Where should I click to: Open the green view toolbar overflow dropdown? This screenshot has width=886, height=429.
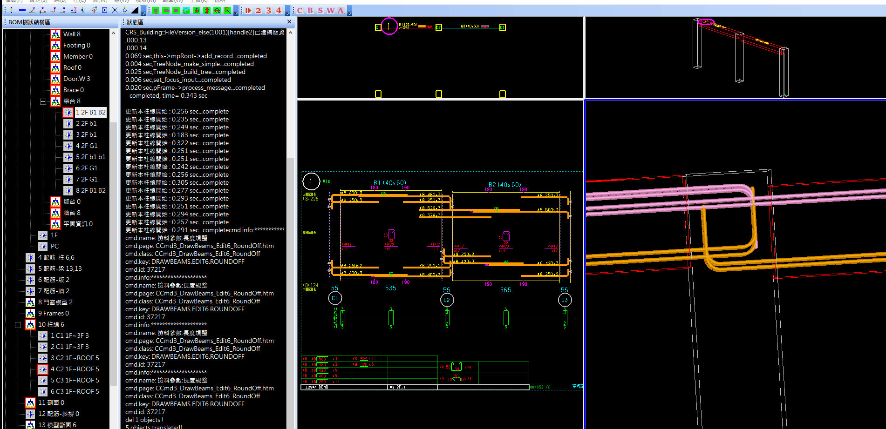point(236,13)
